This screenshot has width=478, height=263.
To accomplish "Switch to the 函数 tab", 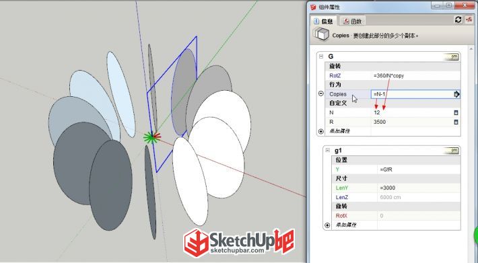I will tap(352, 22).
